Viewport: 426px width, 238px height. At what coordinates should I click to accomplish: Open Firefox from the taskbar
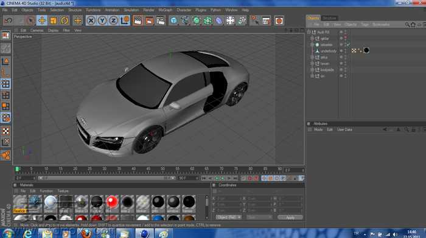pyautogui.click(x=86, y=233)
